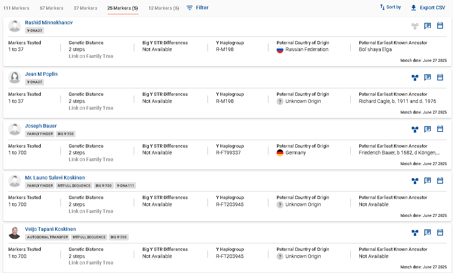453x273 pixels.
Task: Open notes icon for Veijo Tapani Koskinen
Action: pyautogui.click(x=428, y=233)
